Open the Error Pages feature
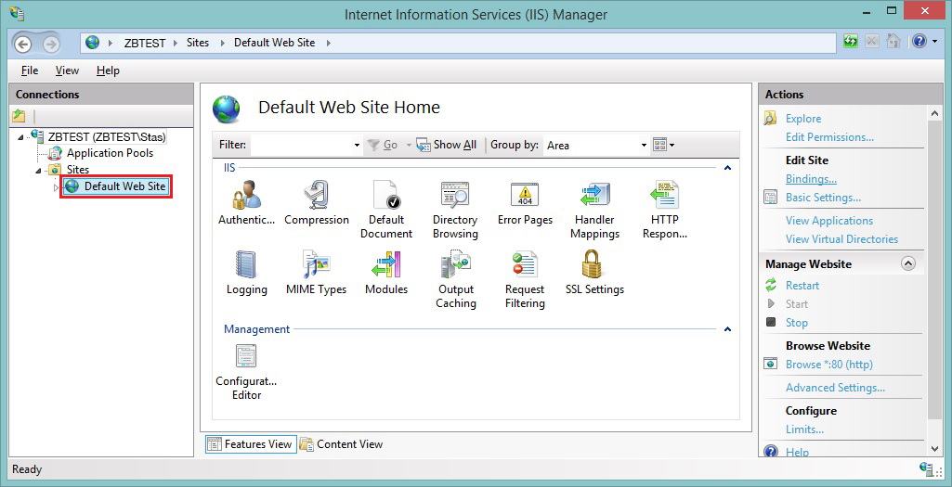952x487 pixels. [x=525, y=197]
